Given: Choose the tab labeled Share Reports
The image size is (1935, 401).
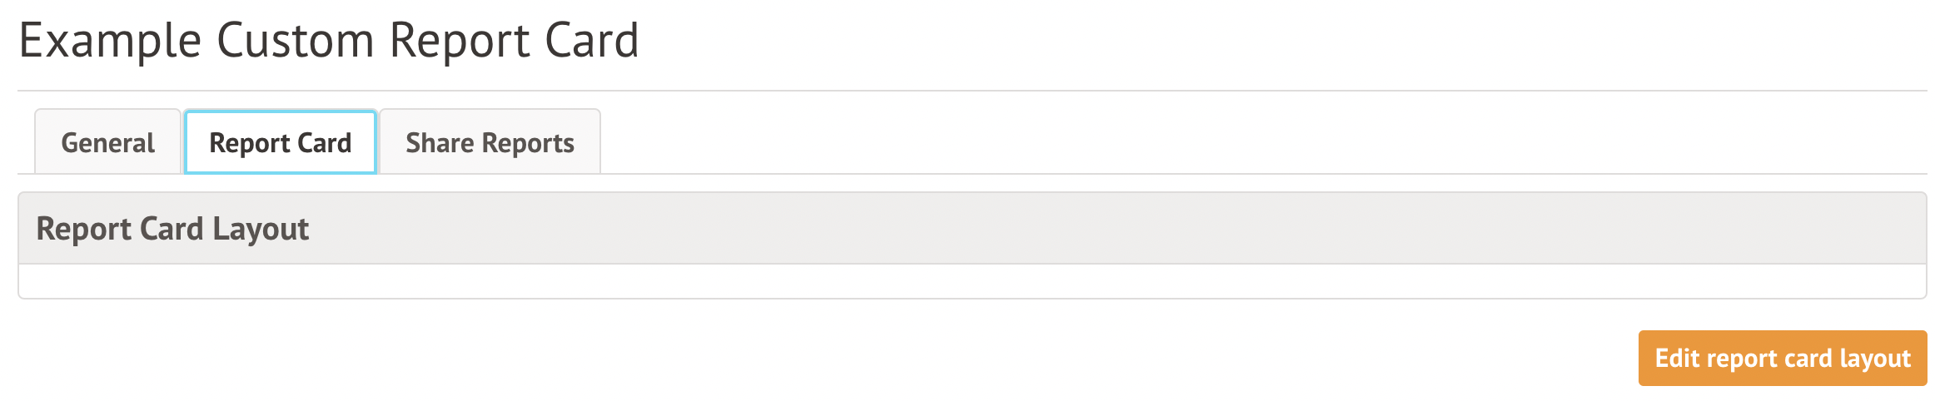Looking at the screenshot, I should [490, 142].
